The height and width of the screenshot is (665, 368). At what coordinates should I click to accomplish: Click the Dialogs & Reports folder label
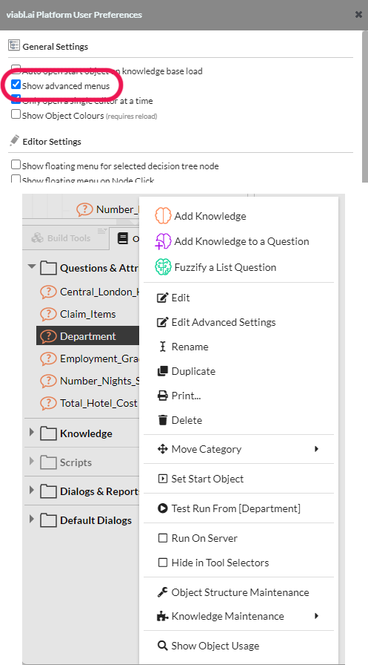[100, 491]
